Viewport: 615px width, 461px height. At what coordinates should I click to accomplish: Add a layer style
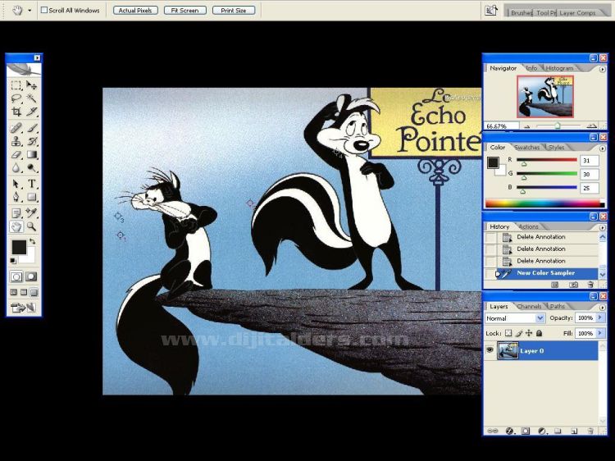pyautogui.click(x=509, y=431)
